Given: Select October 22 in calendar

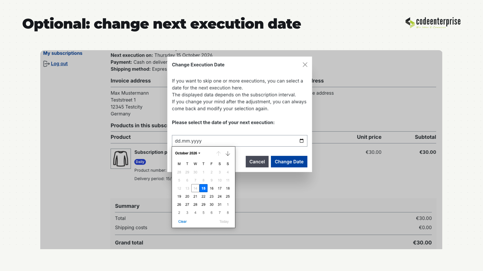Looking at the screenshot, I should [203, 196].
